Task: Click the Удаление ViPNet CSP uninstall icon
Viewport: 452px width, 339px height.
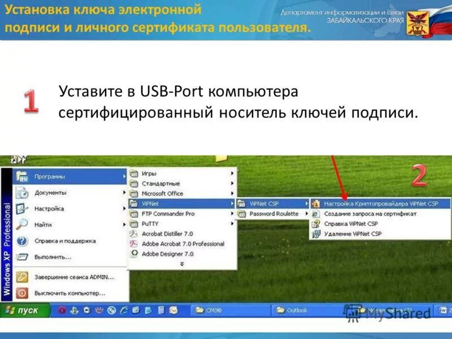Action: click(316, 234)
